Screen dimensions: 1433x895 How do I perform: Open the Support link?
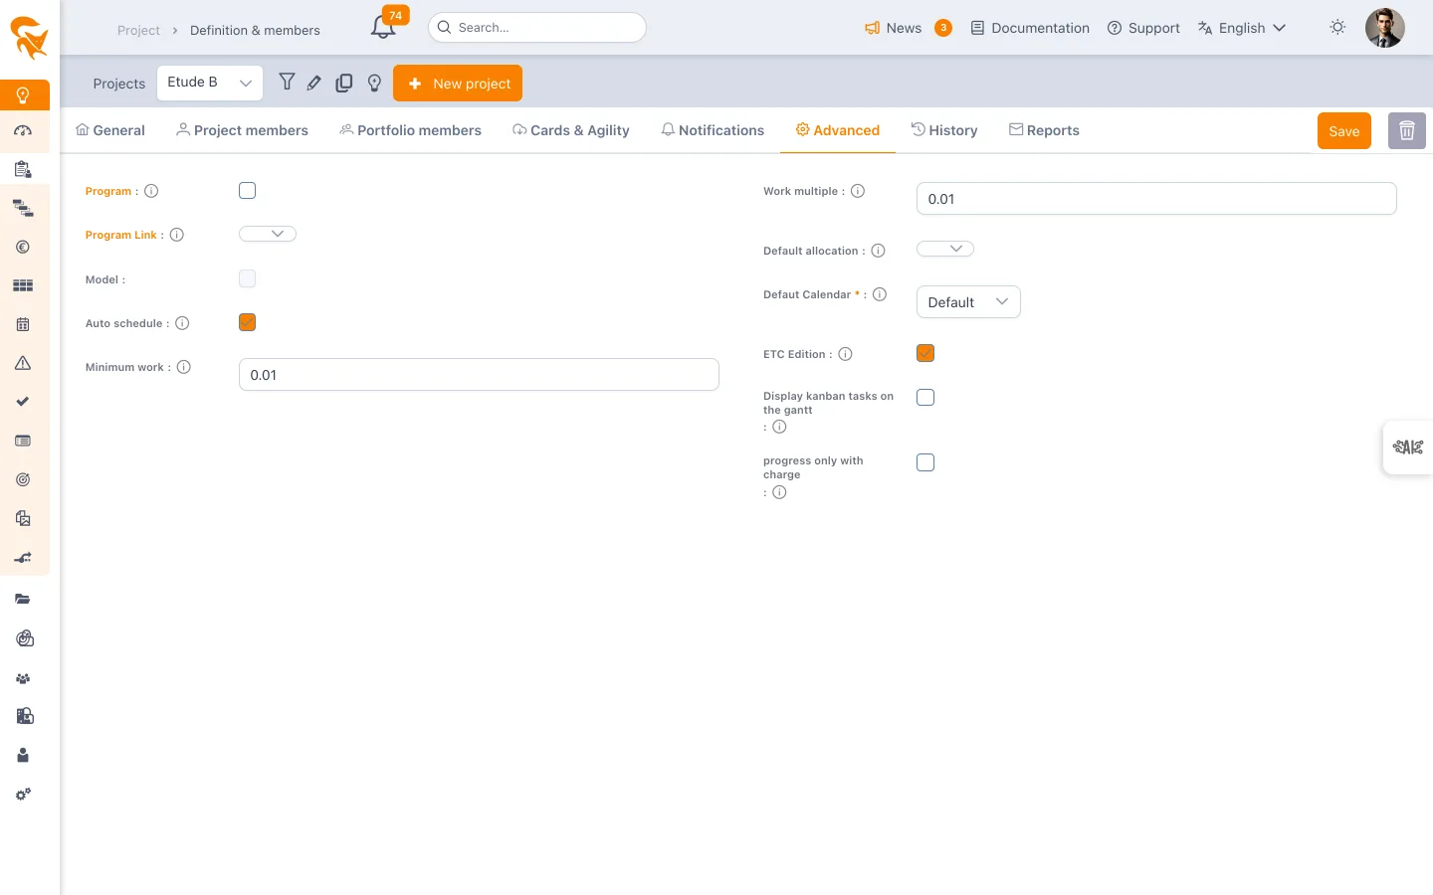(x=1143, y=28)
